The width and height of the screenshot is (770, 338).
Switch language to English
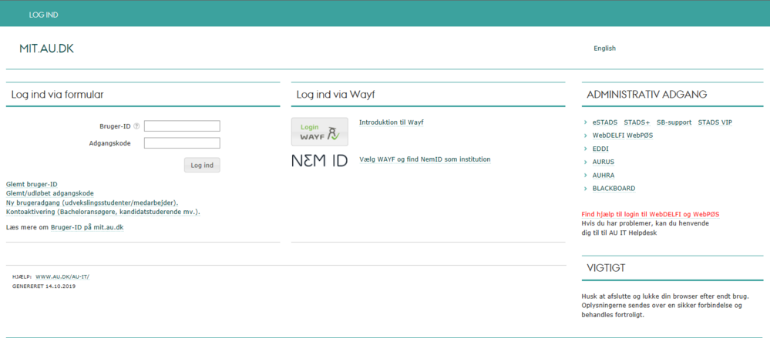coord(604,49)
